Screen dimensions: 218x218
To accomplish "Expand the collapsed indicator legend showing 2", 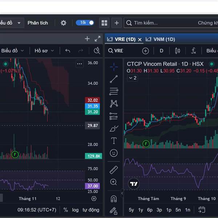I will tap(132, 78).
